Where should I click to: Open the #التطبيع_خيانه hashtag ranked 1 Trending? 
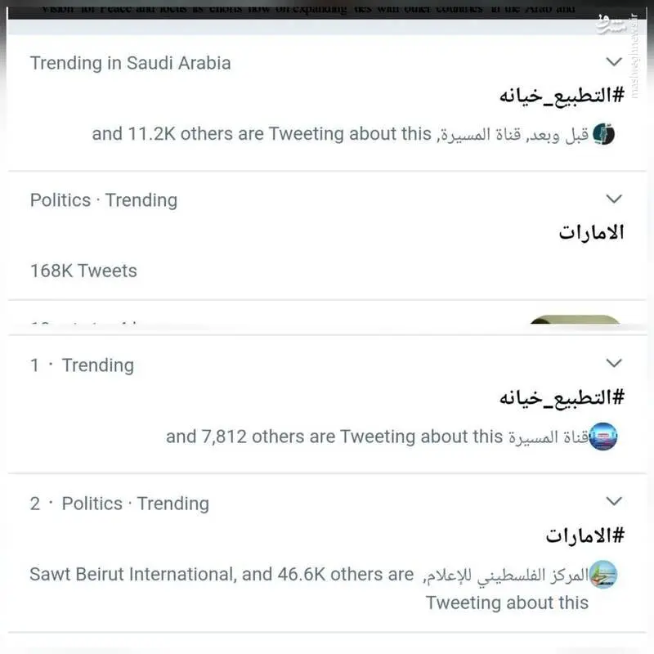[x=561, y=397]
